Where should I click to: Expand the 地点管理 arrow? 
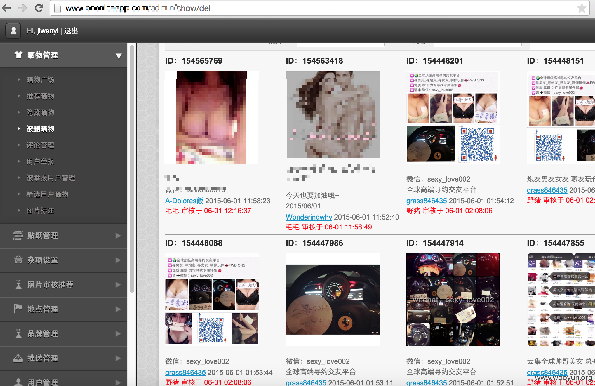(118, 309)
